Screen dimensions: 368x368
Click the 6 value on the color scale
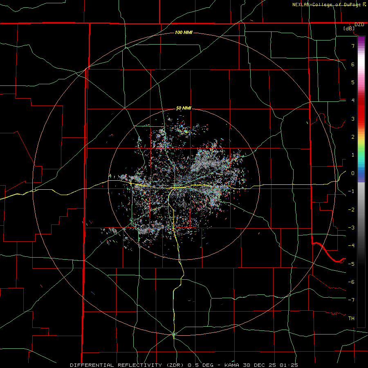(x=353, y=64)
